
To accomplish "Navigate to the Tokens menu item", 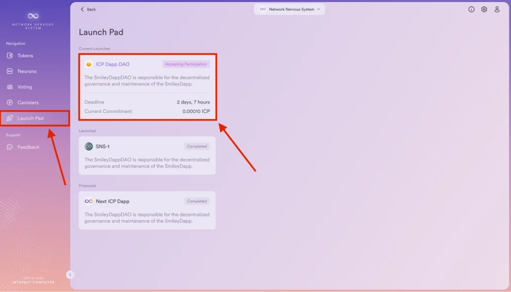I will pos(25,56).
